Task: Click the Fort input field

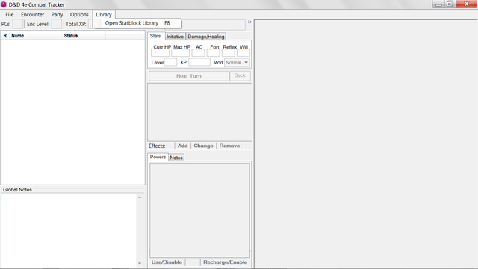Action: (214, 53)
